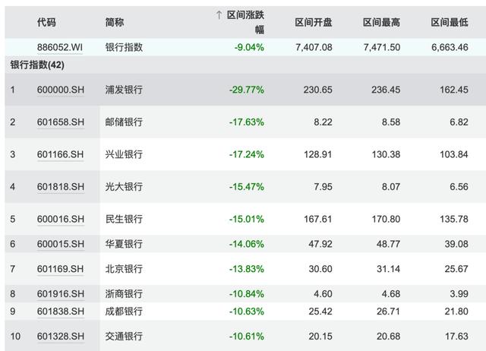Open the 886052.WI index code link
Screen dimensions: 486x351
click(x=60, y=47)
